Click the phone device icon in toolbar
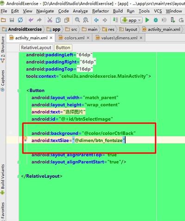 pos(172,20)
